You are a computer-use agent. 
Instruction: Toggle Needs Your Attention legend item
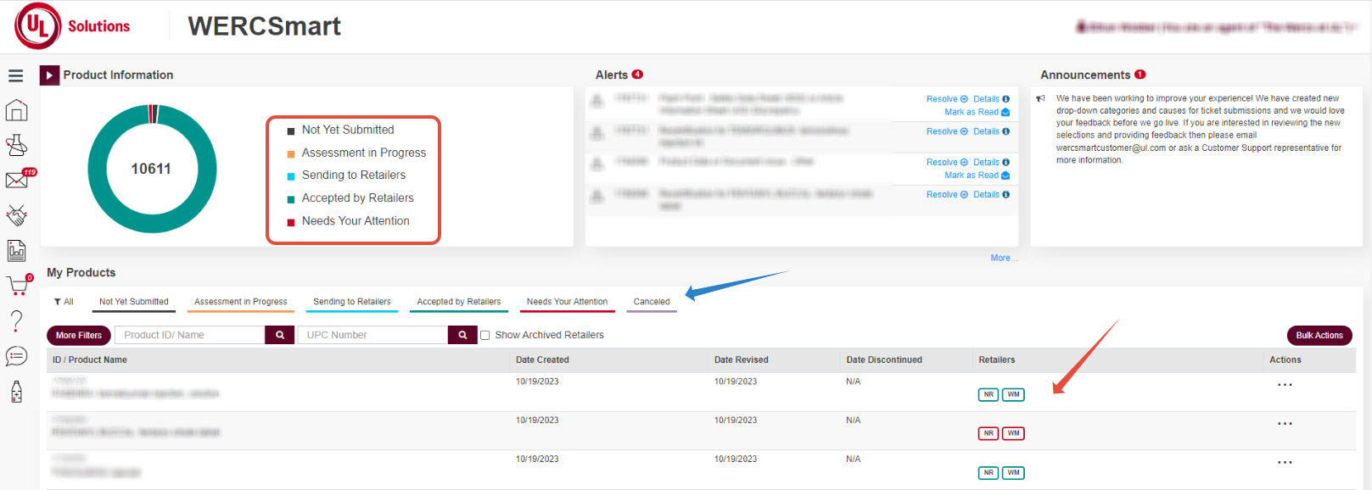[348, 220]
